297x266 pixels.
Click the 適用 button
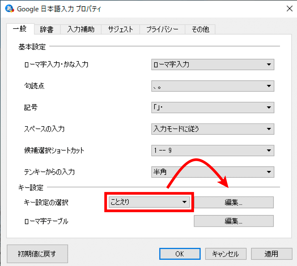pyautogui.click(x=271, y=254)
